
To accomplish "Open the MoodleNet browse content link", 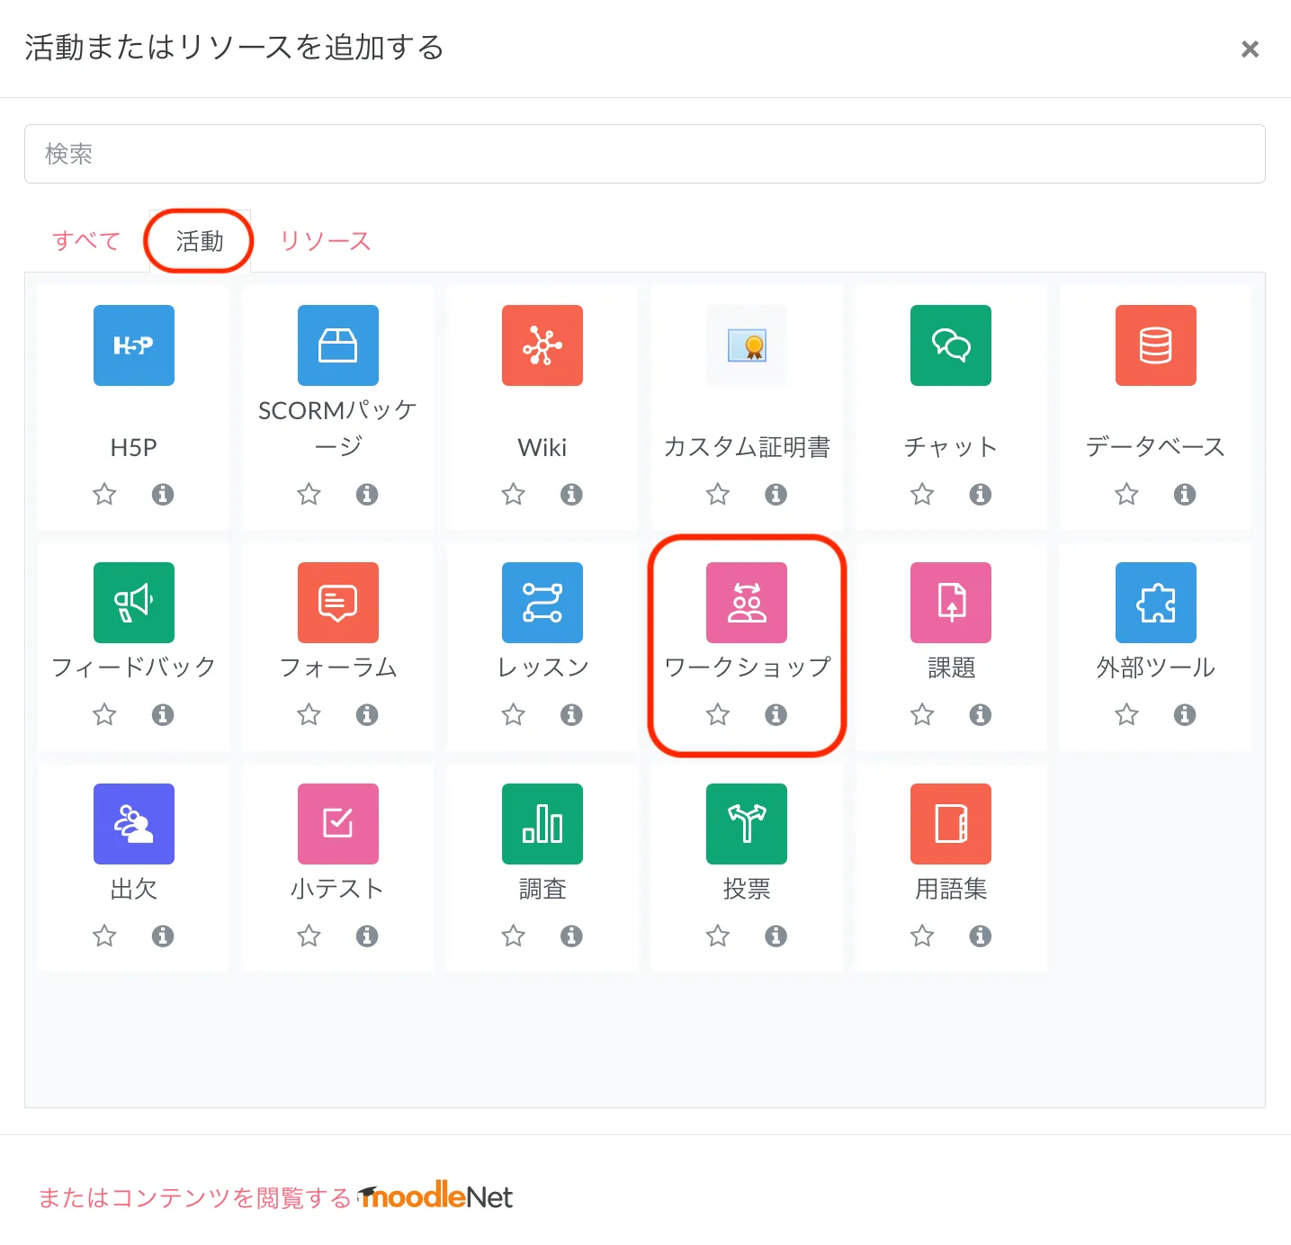I will tap(275, 1197).
